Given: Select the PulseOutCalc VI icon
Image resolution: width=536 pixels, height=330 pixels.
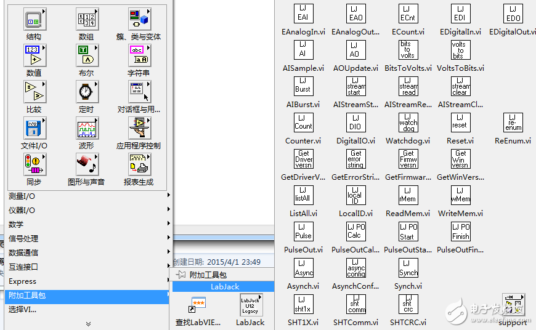Looking at the screenshot, I should (355, 231).
